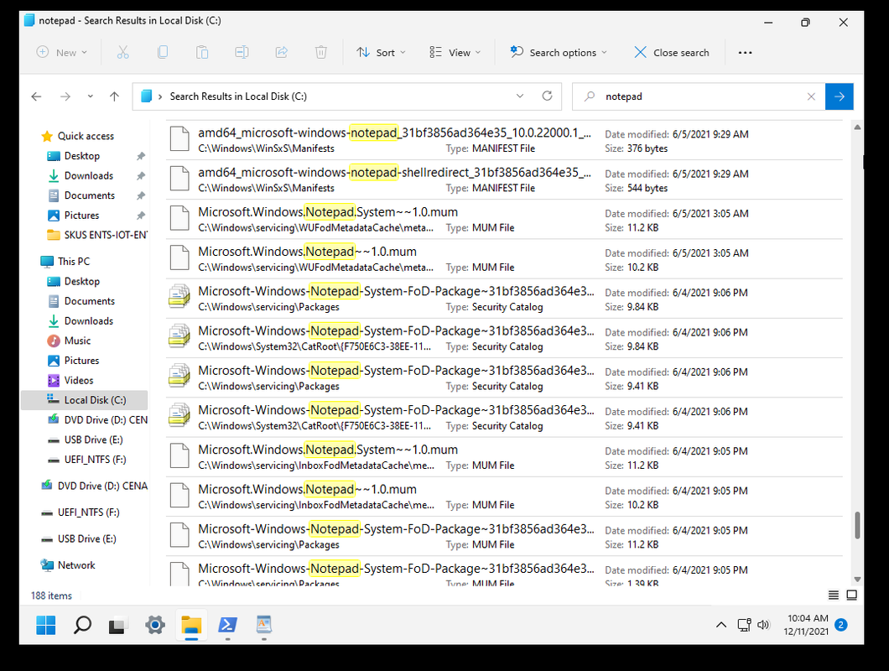Go back with the left arrow

(x=36, y=96)
